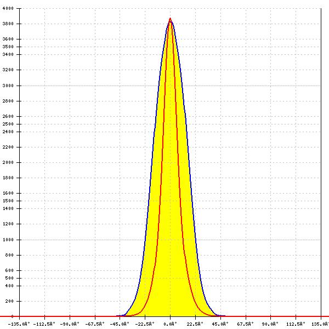
Task: Click the y-axis label "2500"
Action: [8, 124]
